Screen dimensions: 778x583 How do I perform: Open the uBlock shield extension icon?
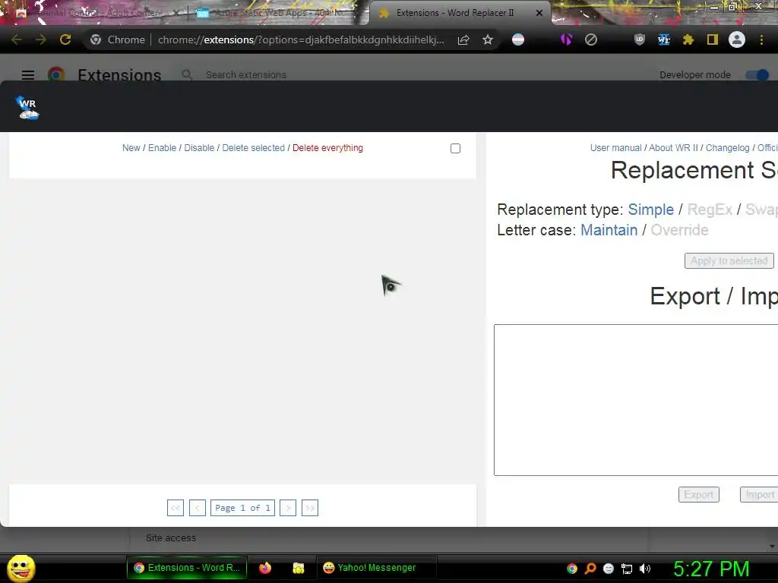640,39
